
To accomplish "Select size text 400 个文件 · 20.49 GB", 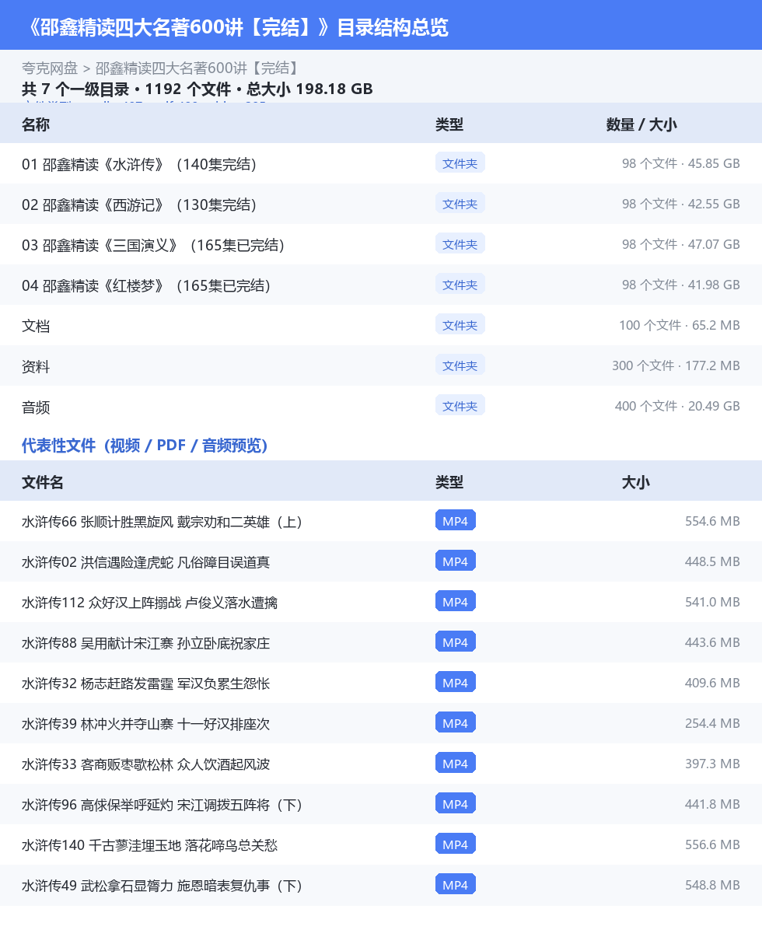I will (x=677, y=406).
